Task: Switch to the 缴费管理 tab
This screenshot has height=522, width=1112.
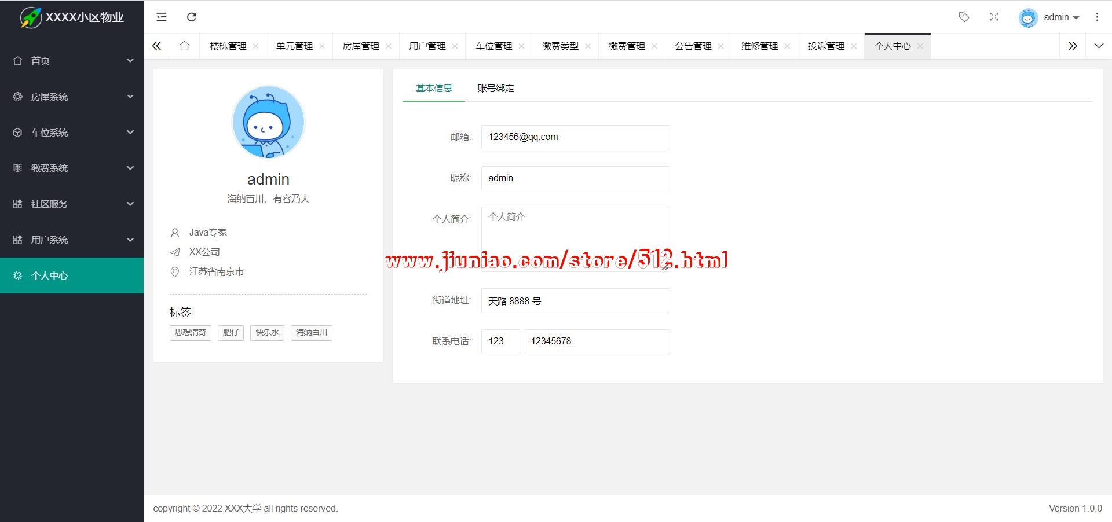Action: coord(627,46)
